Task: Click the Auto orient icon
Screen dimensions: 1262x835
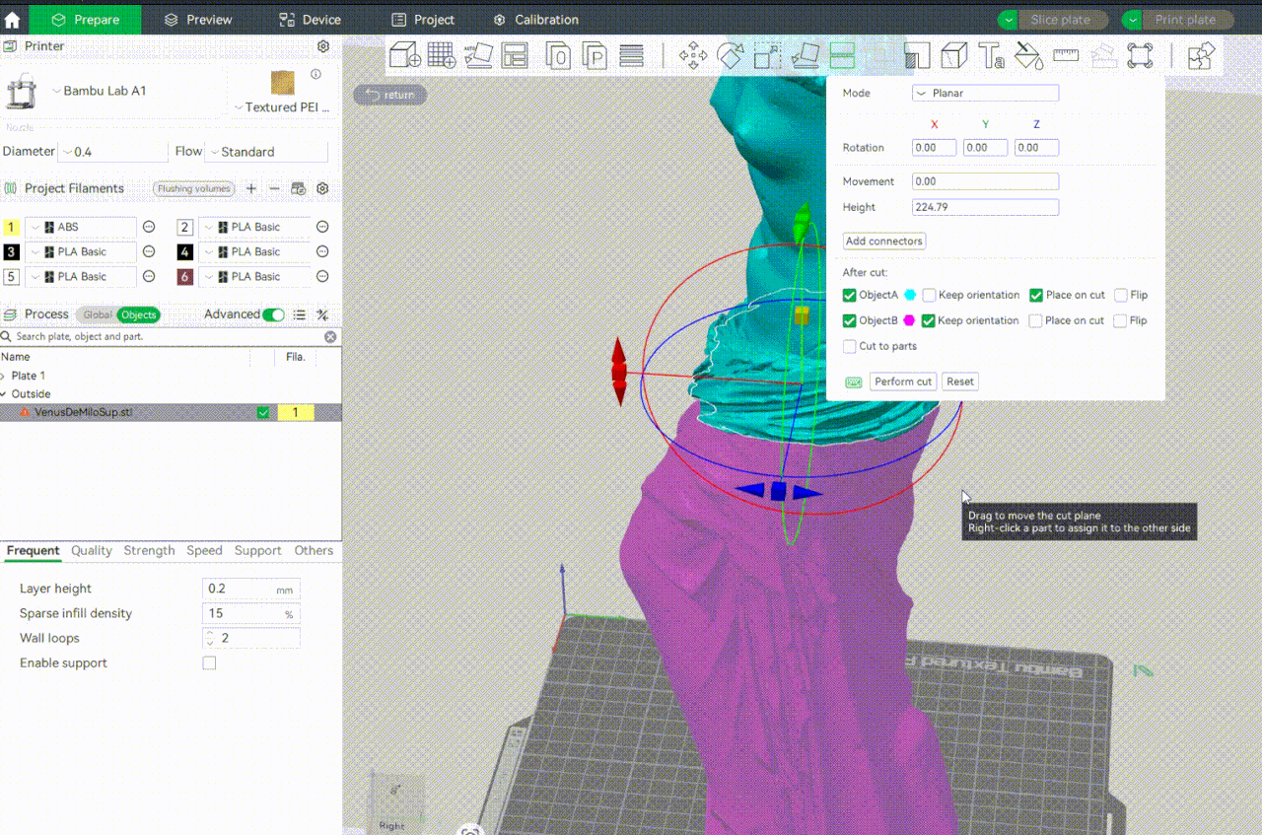Action: pos(478,55)
